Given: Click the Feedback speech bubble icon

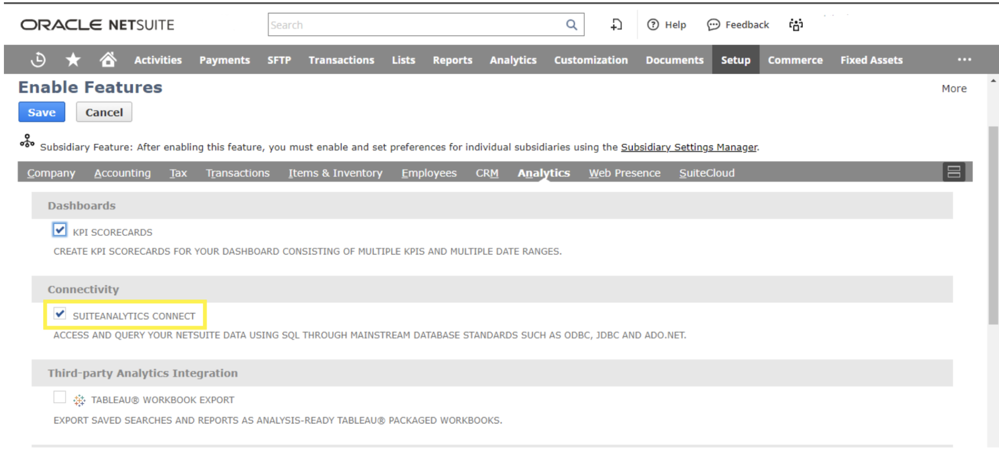Looking at the screenshot, I should (713, 25).
